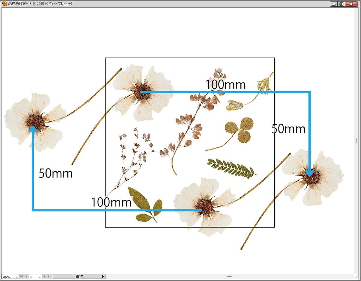Go to the next artboard
The width and height of the screenshot is (361, 281).
click(x=45, y=276)
